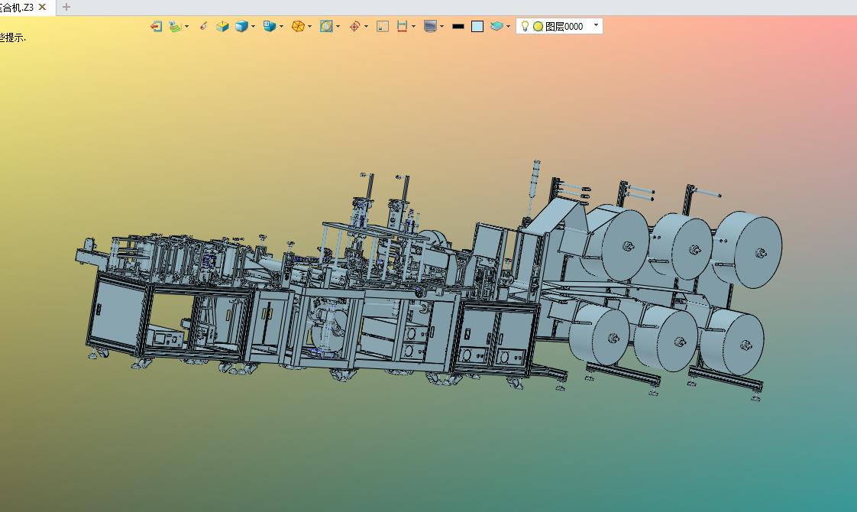Click the orange wireframe polyhedron icon
This screenshot has width=857, height=512.
click(298, 26)
